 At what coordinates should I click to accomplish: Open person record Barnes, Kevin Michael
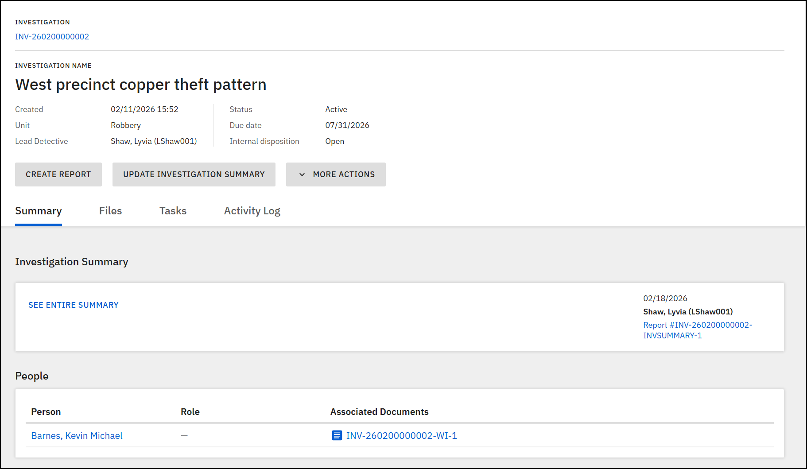(77, 435)
